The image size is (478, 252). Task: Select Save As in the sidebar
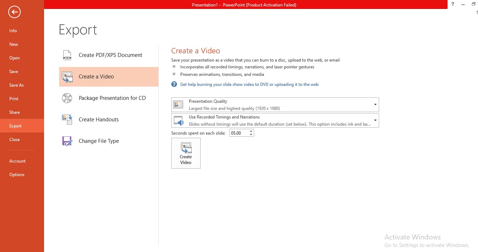pos(16,85)
